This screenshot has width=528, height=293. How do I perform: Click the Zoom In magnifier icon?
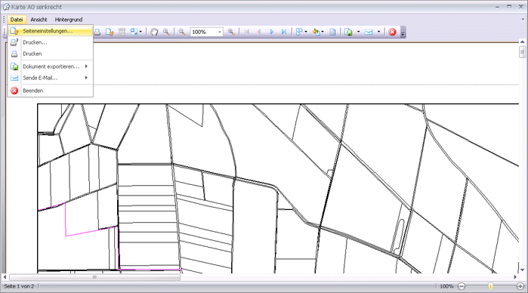[x=231, y=32]
